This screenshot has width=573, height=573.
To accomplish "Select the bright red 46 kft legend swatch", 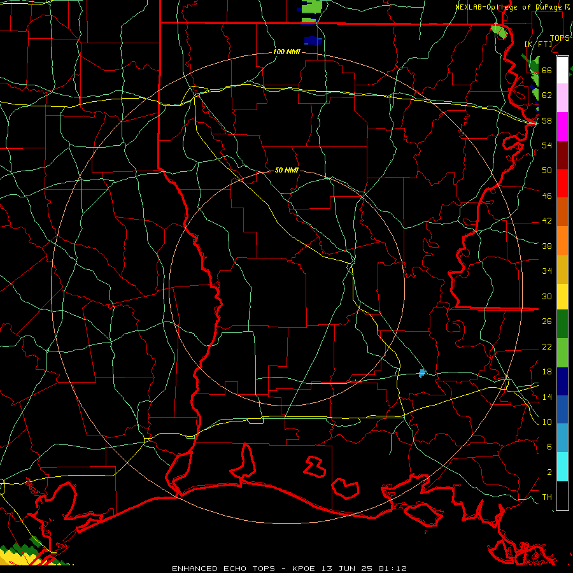I will point(562,183).
